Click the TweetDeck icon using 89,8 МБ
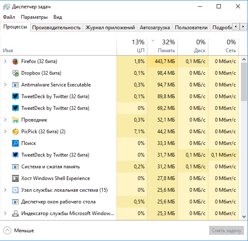Screen dimensions: 248x241 coord(15,96)
